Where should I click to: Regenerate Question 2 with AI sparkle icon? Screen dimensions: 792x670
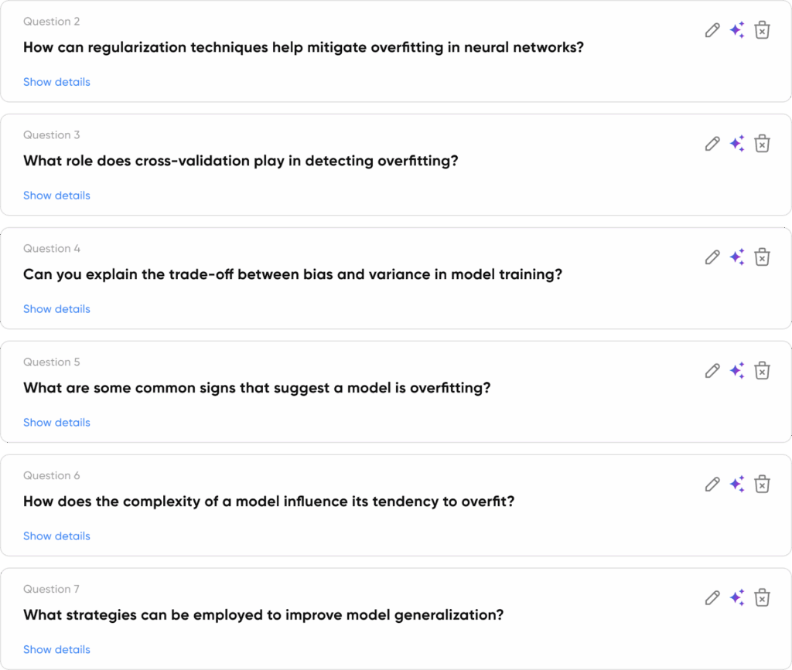pos(737,31)
